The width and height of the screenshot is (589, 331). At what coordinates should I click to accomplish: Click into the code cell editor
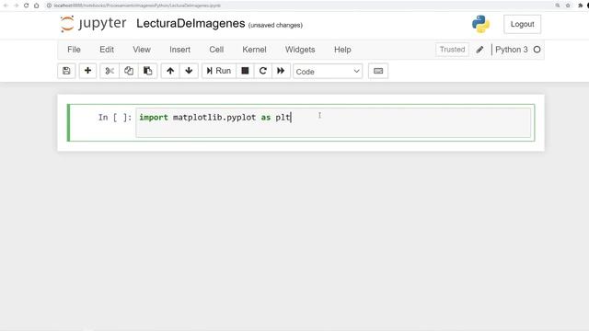tap(333, 122)
